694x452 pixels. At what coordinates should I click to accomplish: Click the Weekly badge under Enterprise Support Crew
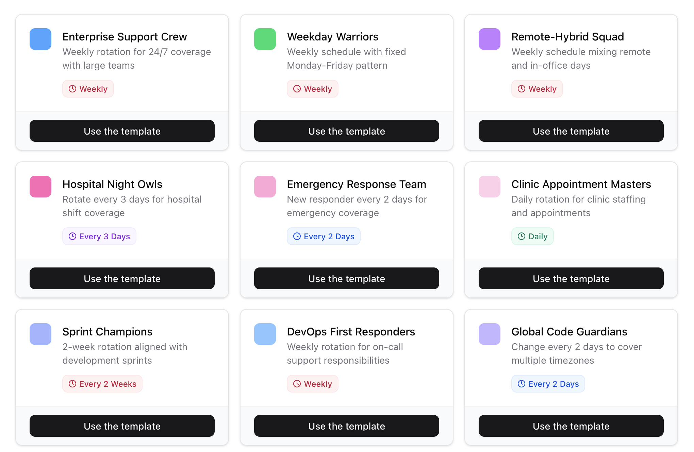pyautogui.click(x=88, y=89)
